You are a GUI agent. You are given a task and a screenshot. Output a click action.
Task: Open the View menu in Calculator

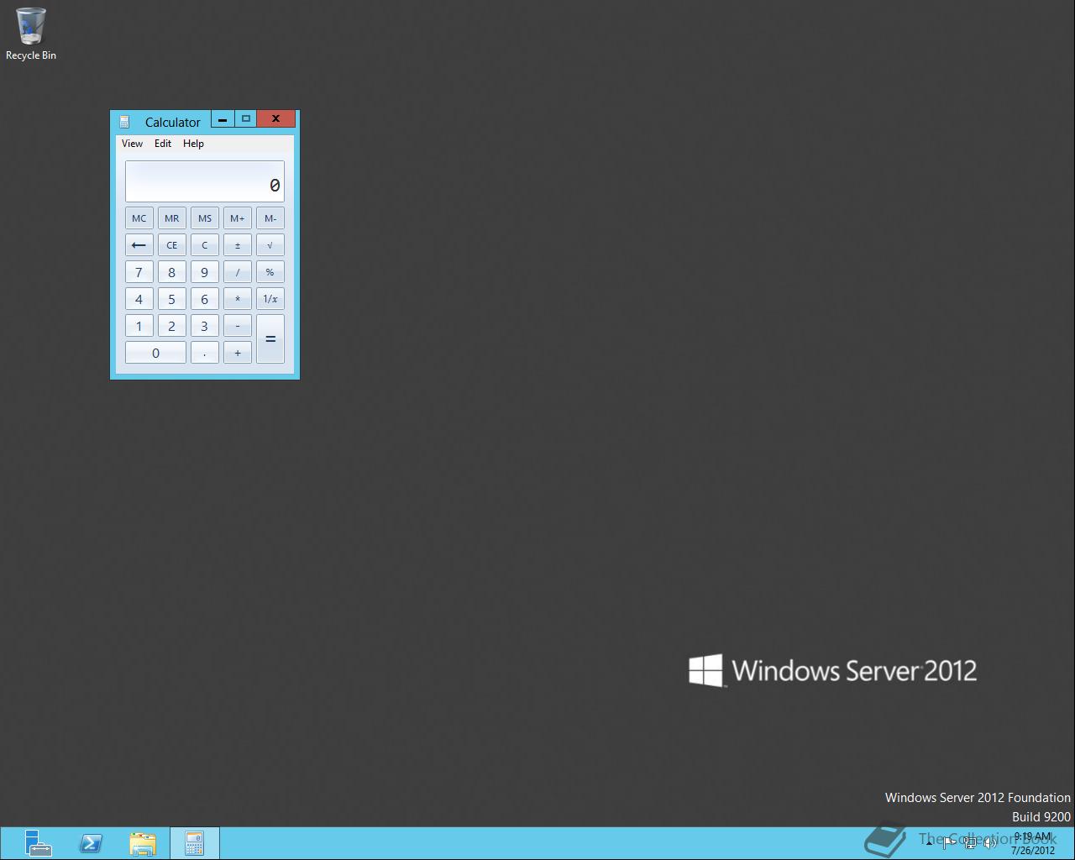pyautogui.click(x=133, y=144)
